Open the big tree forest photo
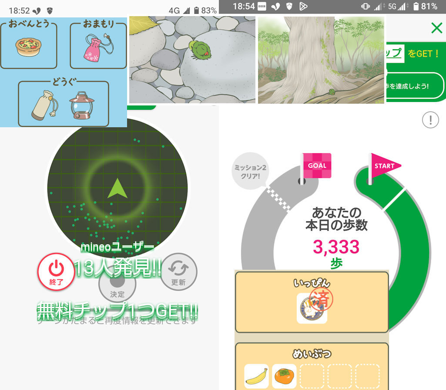The image size is (446, 390). point(321,60)
